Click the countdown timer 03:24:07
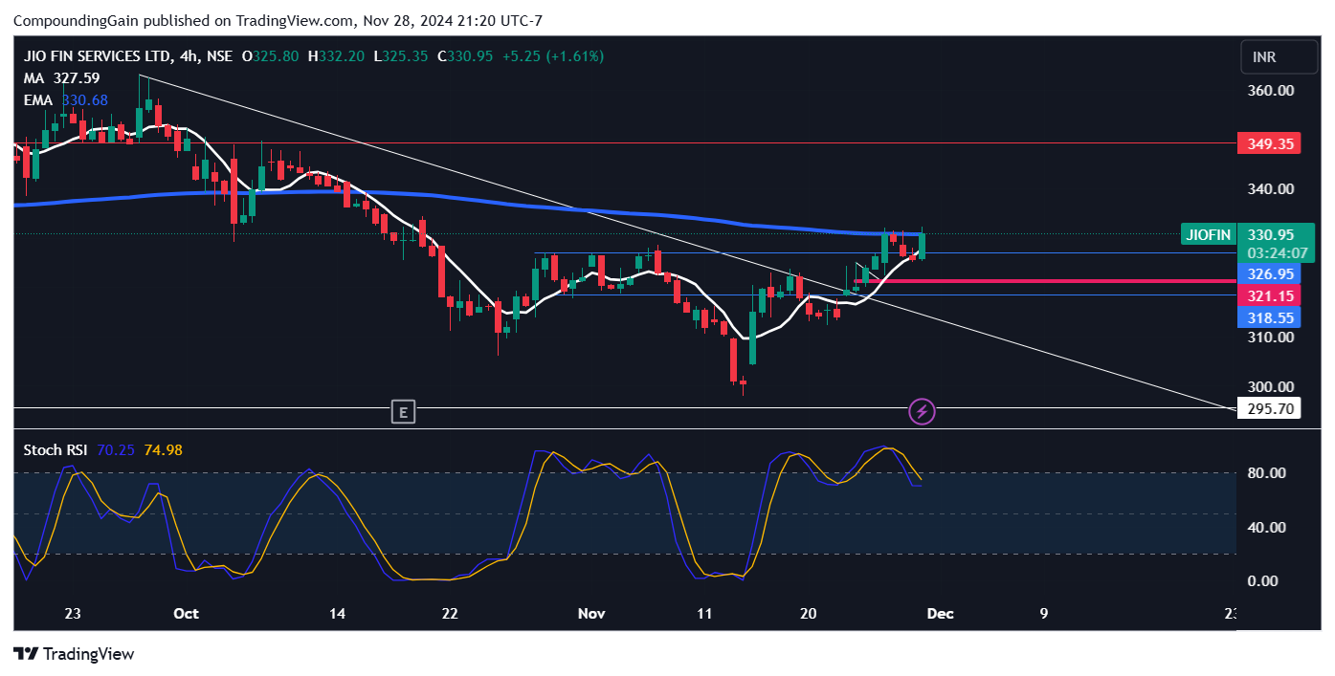Viewport: 1335px width, 676px height. [x=1276, y=253]
